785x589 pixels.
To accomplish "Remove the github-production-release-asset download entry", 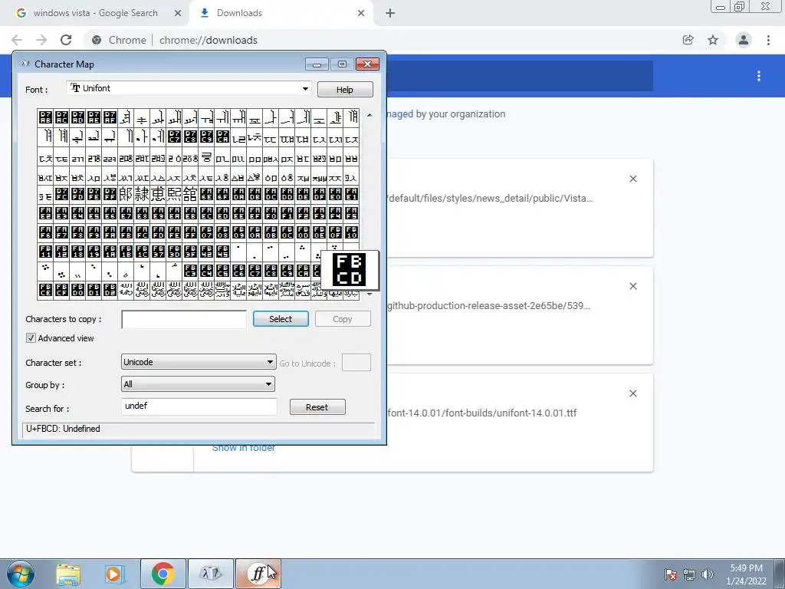I will (633, 287).
